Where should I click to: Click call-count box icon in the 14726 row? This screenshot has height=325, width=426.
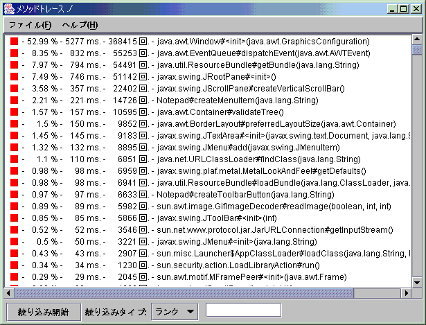pyautogui.click(x=143, y=100)
